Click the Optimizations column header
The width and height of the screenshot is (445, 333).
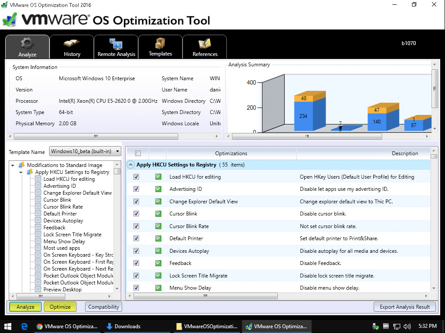click(231, 153)
